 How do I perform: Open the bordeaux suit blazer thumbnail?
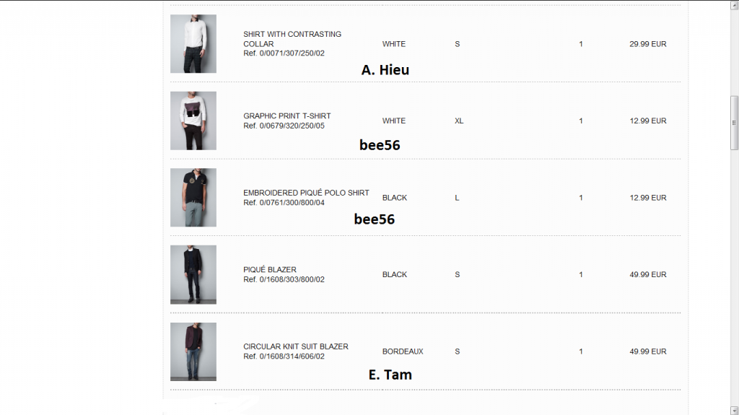[193, 351]
